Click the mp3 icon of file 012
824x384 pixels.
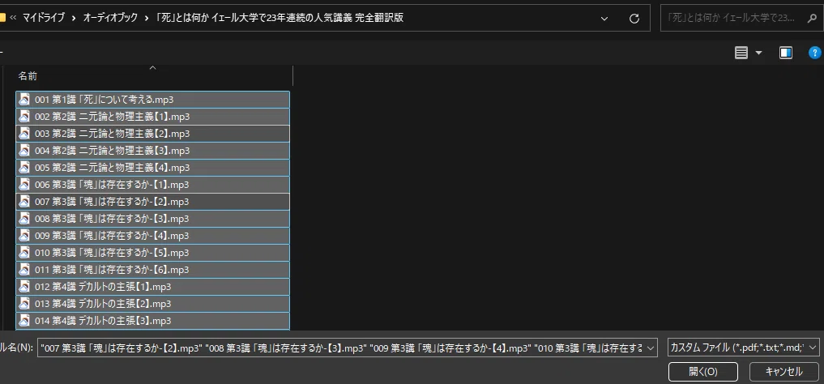click(x=24, y=286)
